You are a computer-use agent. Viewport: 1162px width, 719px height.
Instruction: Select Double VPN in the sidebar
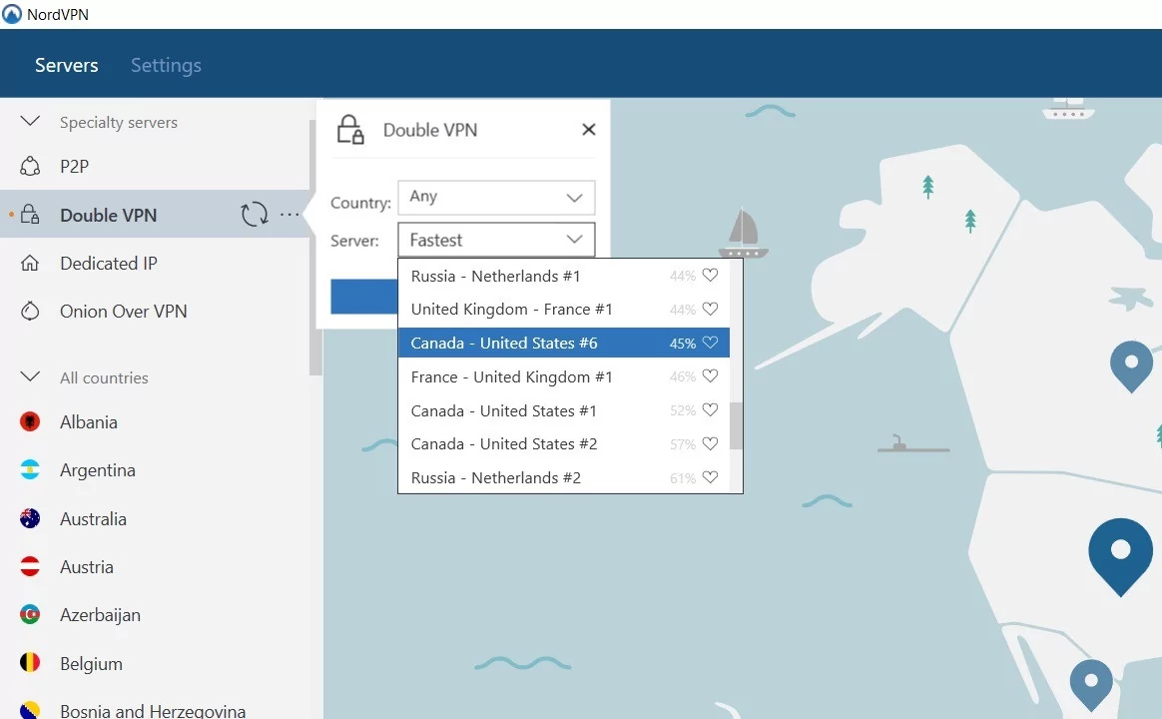click(108, 215)
